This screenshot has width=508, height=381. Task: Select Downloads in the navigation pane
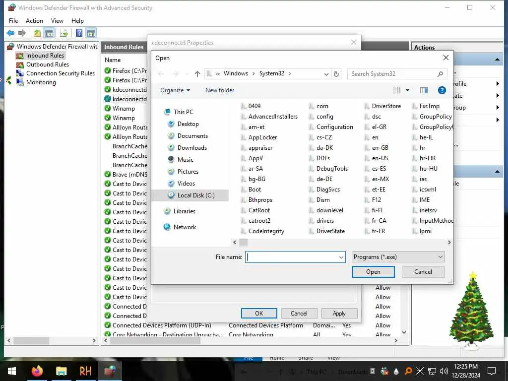tap(192, 148)
